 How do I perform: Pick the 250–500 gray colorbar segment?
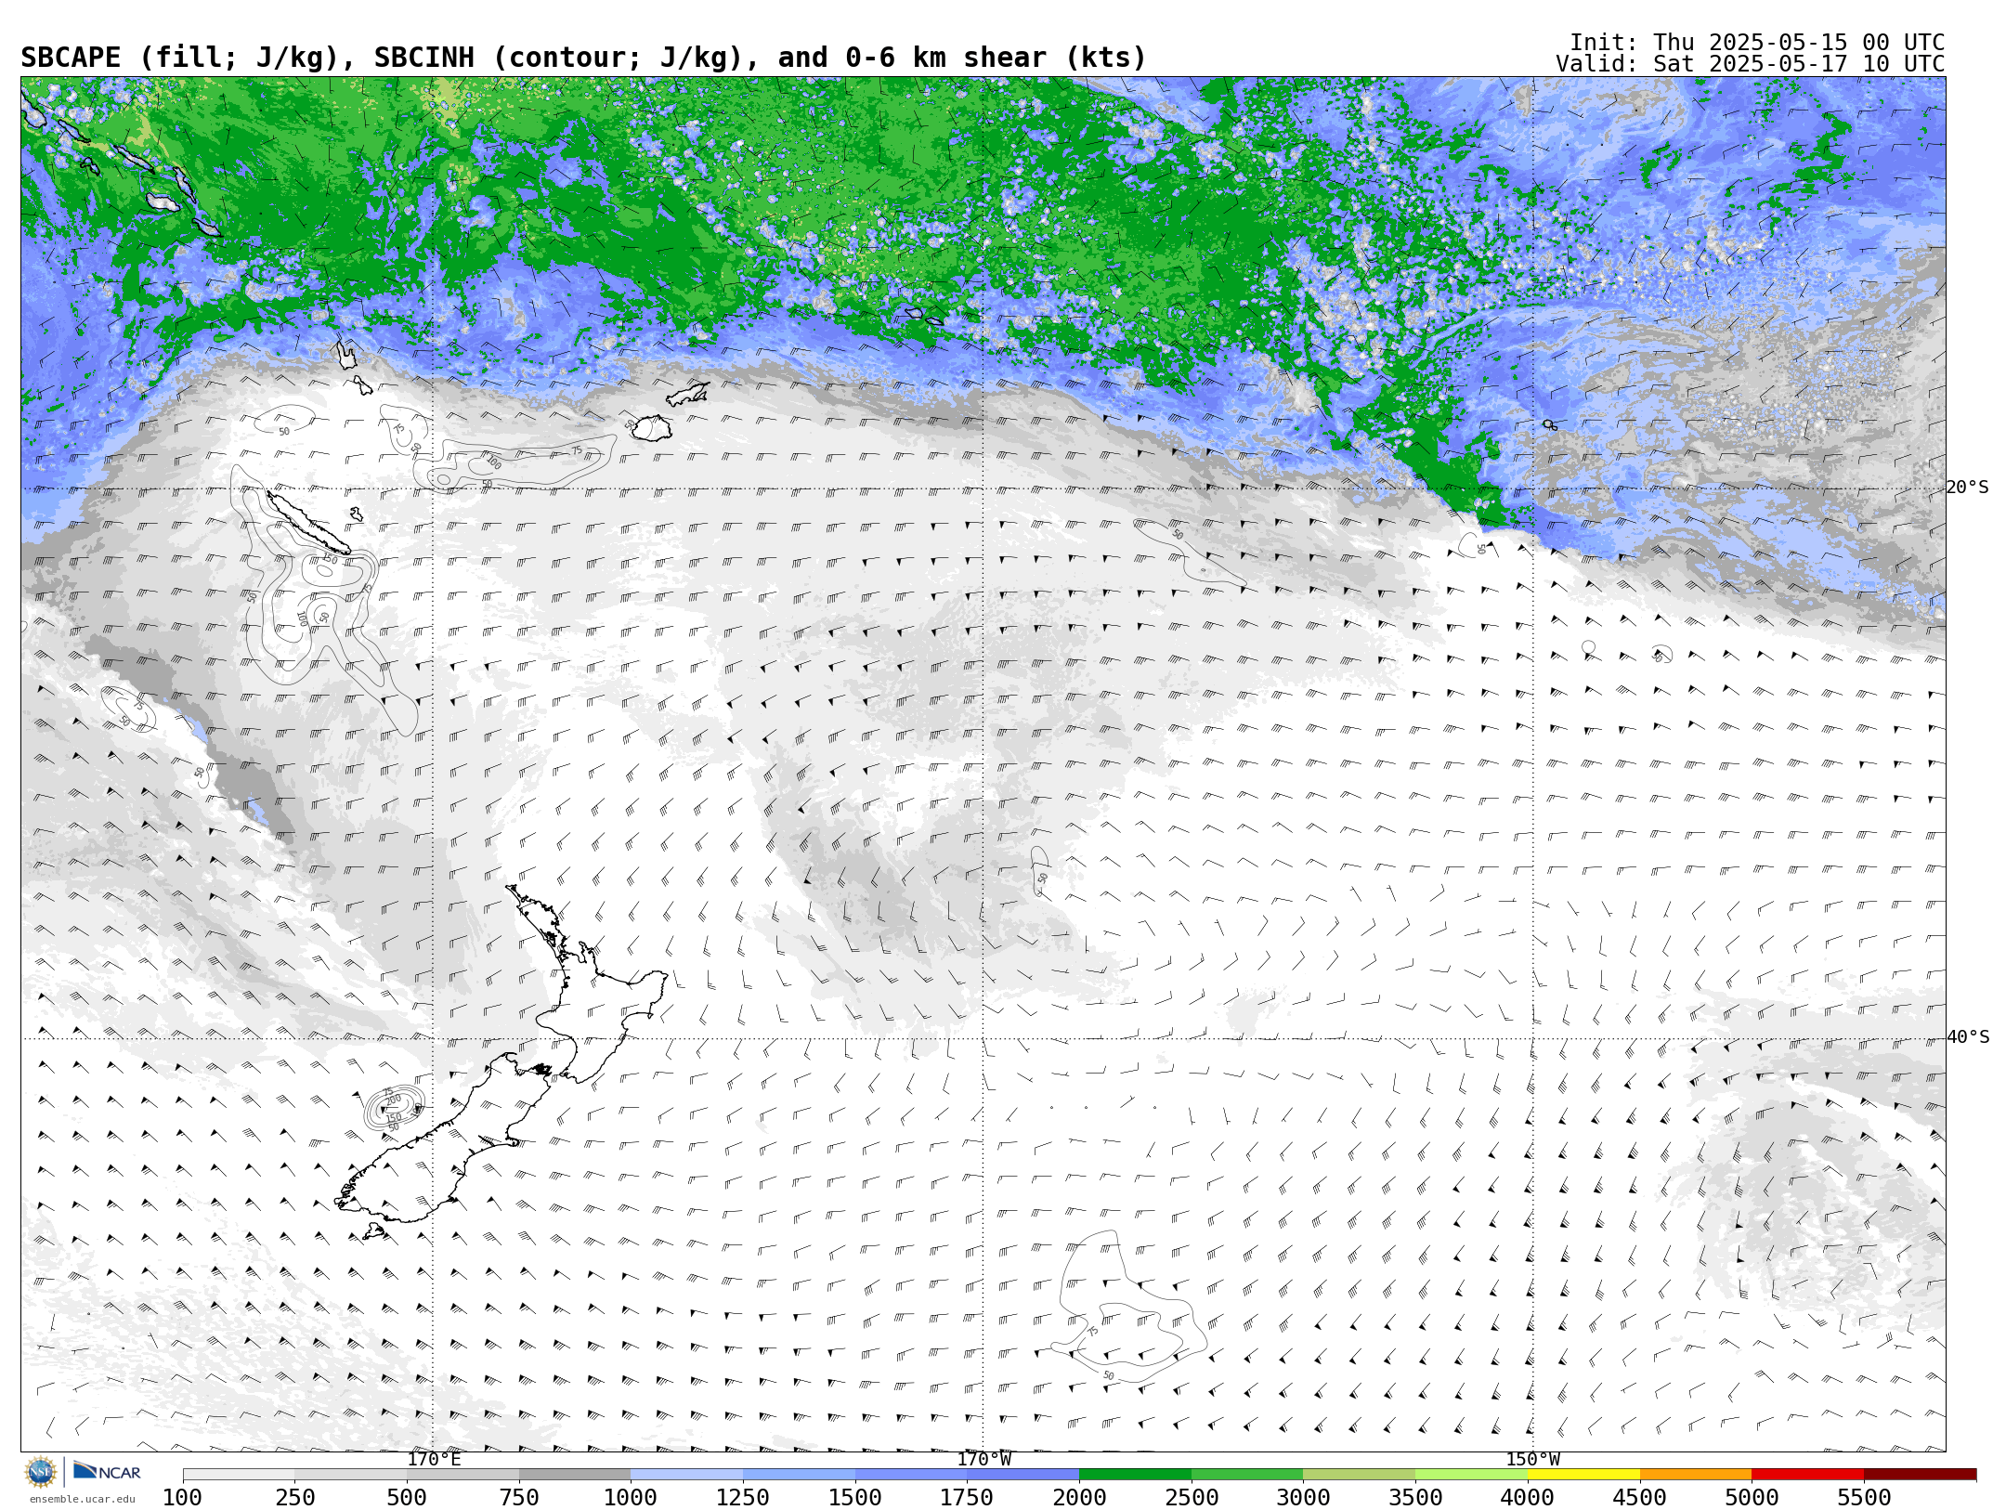coord(351,1475)
